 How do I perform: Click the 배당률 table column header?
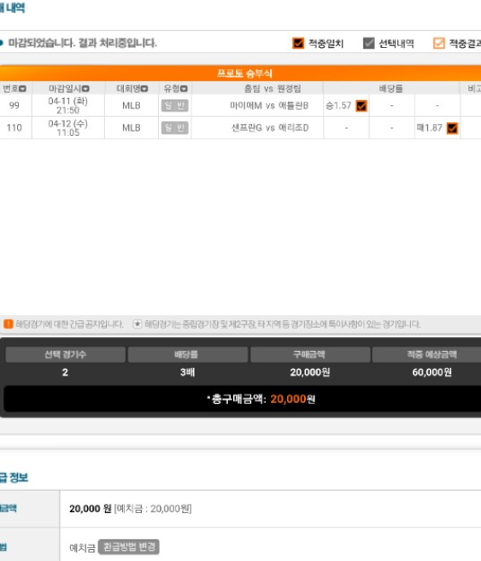(x=391, y=88)
